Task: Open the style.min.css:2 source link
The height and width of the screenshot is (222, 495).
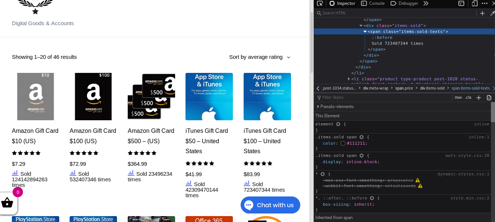Action: pyautogui.click(x=470, y=198)
